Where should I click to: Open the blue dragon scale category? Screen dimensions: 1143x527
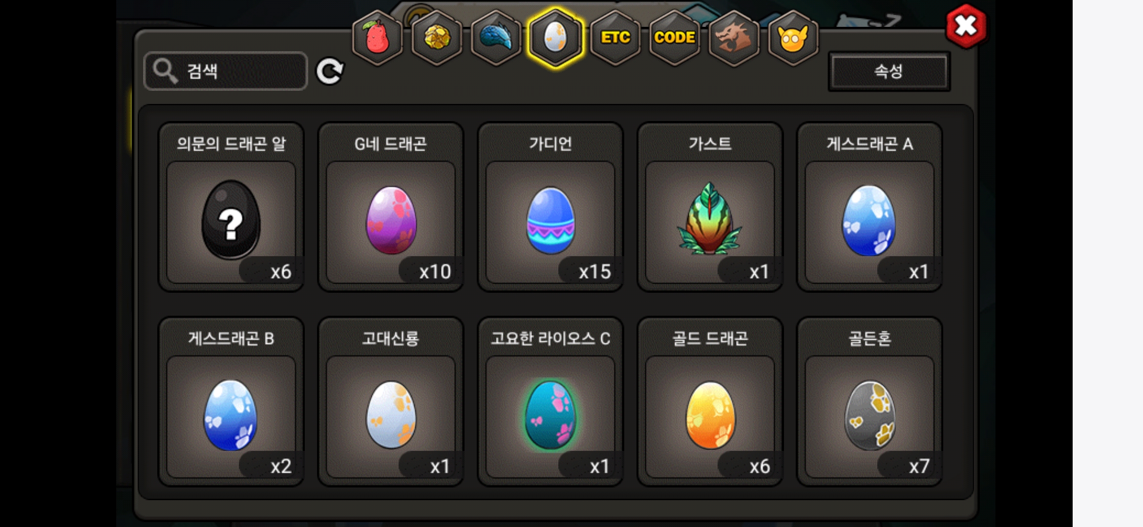point(496,38)
